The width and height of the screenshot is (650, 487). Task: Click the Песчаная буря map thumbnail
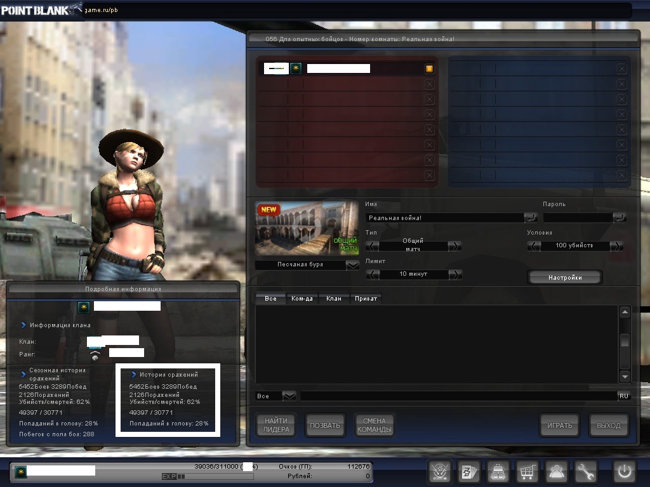coord(307,228)
